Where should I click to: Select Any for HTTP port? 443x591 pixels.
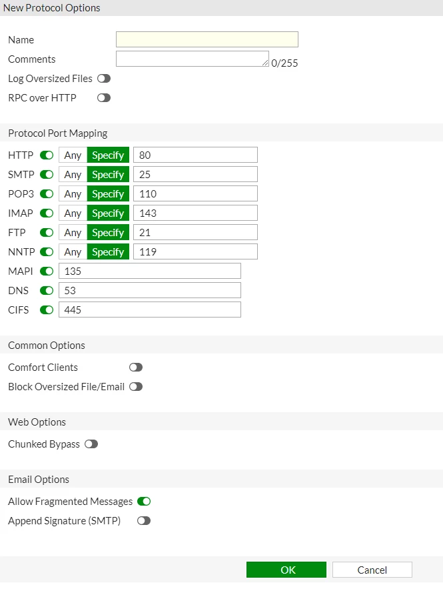[73, 155]
